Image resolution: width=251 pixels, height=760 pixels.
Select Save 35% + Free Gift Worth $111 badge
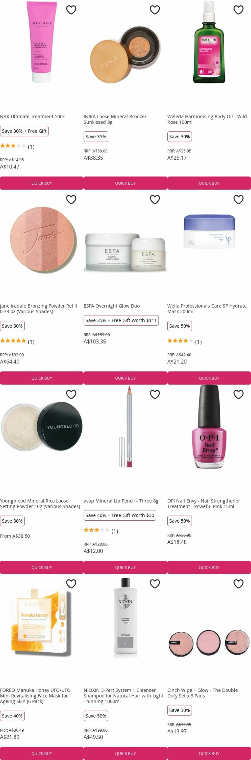(121, 320)
